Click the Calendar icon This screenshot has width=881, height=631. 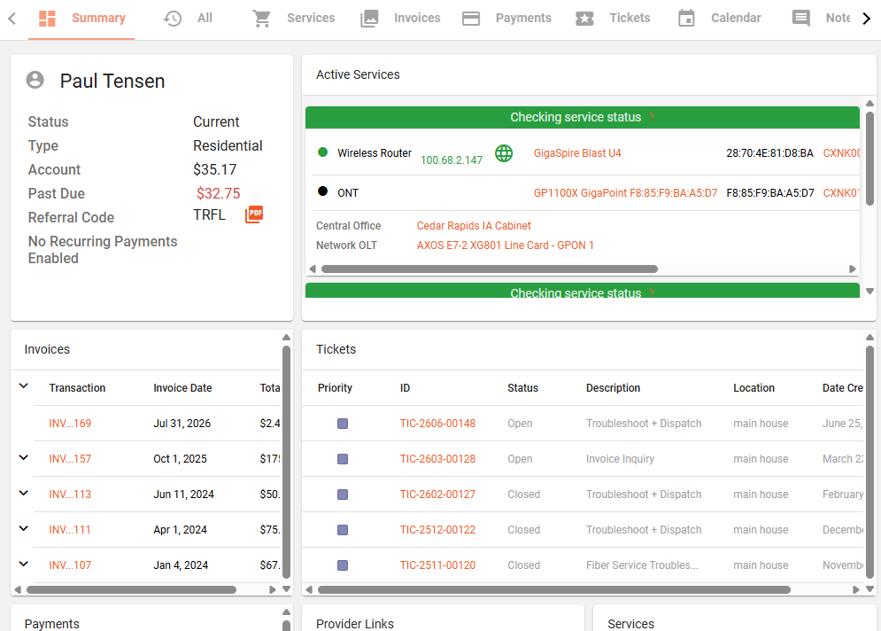(x=686, y=19)
